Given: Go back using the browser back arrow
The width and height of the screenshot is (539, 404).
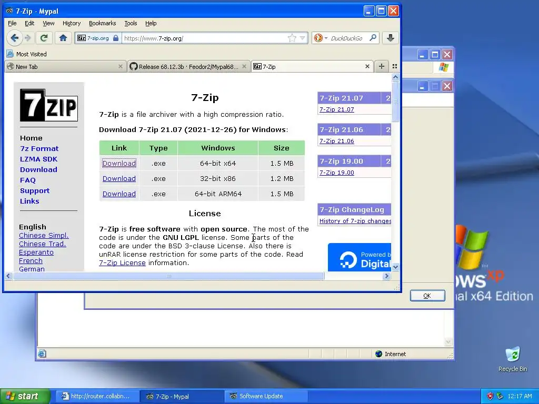Looking at the screenshot, I should 14,38.
